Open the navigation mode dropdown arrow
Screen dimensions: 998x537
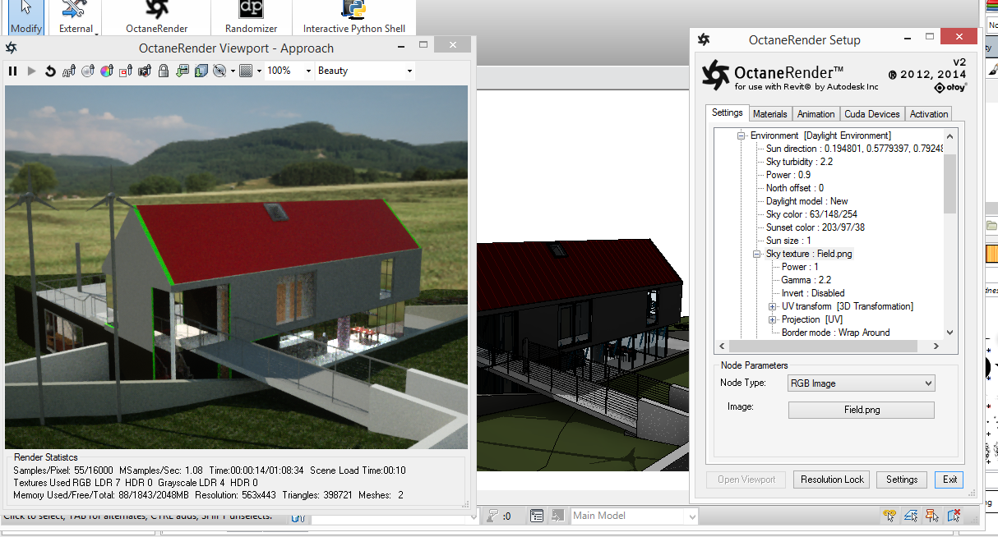233,71
